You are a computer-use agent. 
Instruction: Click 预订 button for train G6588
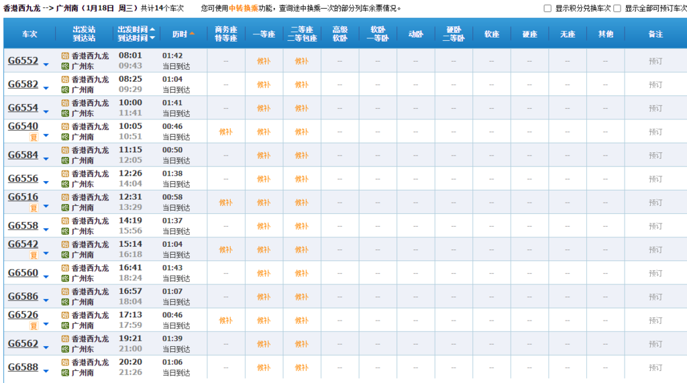pos(655,368)
